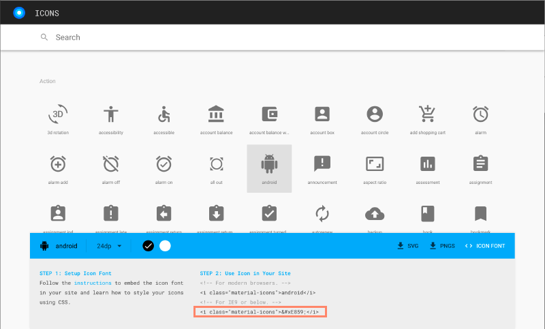Open the 24dp size dropdown
The width and height of the screenshot is (545, 329).
[x=109, y=246]
